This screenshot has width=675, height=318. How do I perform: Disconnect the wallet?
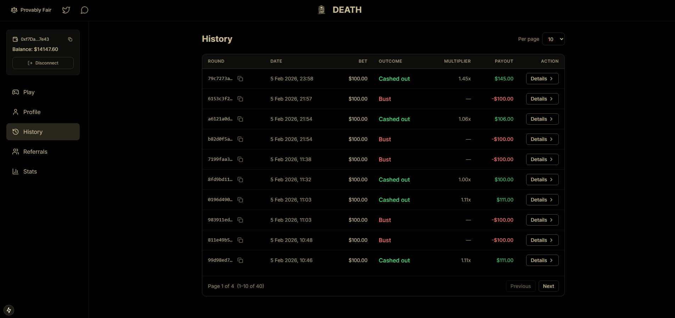[43, 63]
